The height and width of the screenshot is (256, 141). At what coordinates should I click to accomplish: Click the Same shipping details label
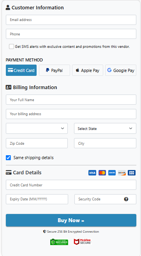(x=33, y=158)
